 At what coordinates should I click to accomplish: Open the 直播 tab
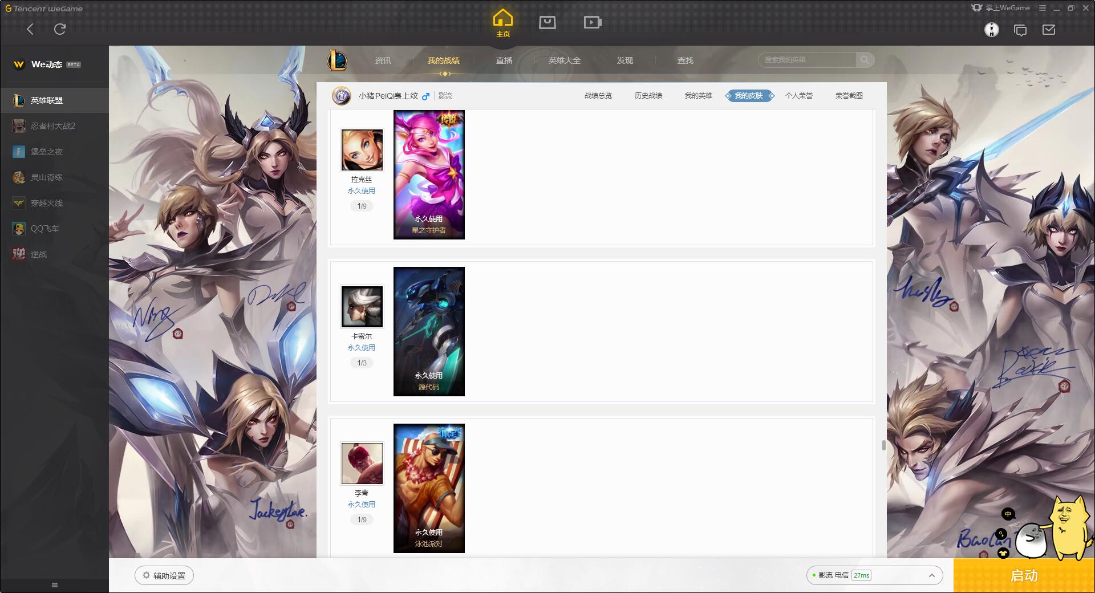(504, 60)
